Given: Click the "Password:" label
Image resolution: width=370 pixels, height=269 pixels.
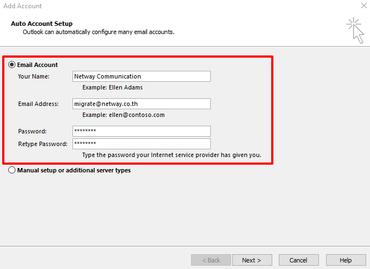Looking at the screenshot, I should pyautogui.click(x=32, y=131).
